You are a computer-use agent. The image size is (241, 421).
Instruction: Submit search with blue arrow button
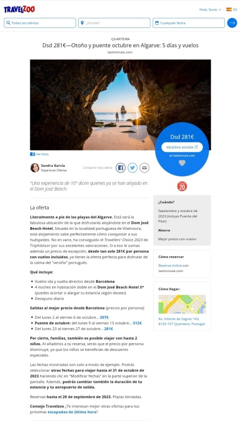[232, 23]
